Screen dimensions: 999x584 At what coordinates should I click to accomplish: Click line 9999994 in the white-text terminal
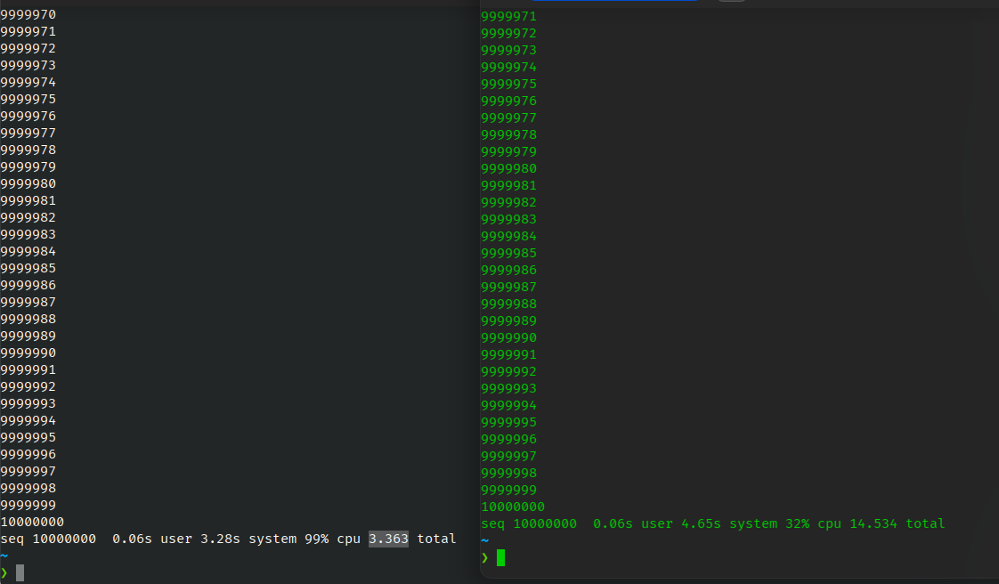point(28,420)
